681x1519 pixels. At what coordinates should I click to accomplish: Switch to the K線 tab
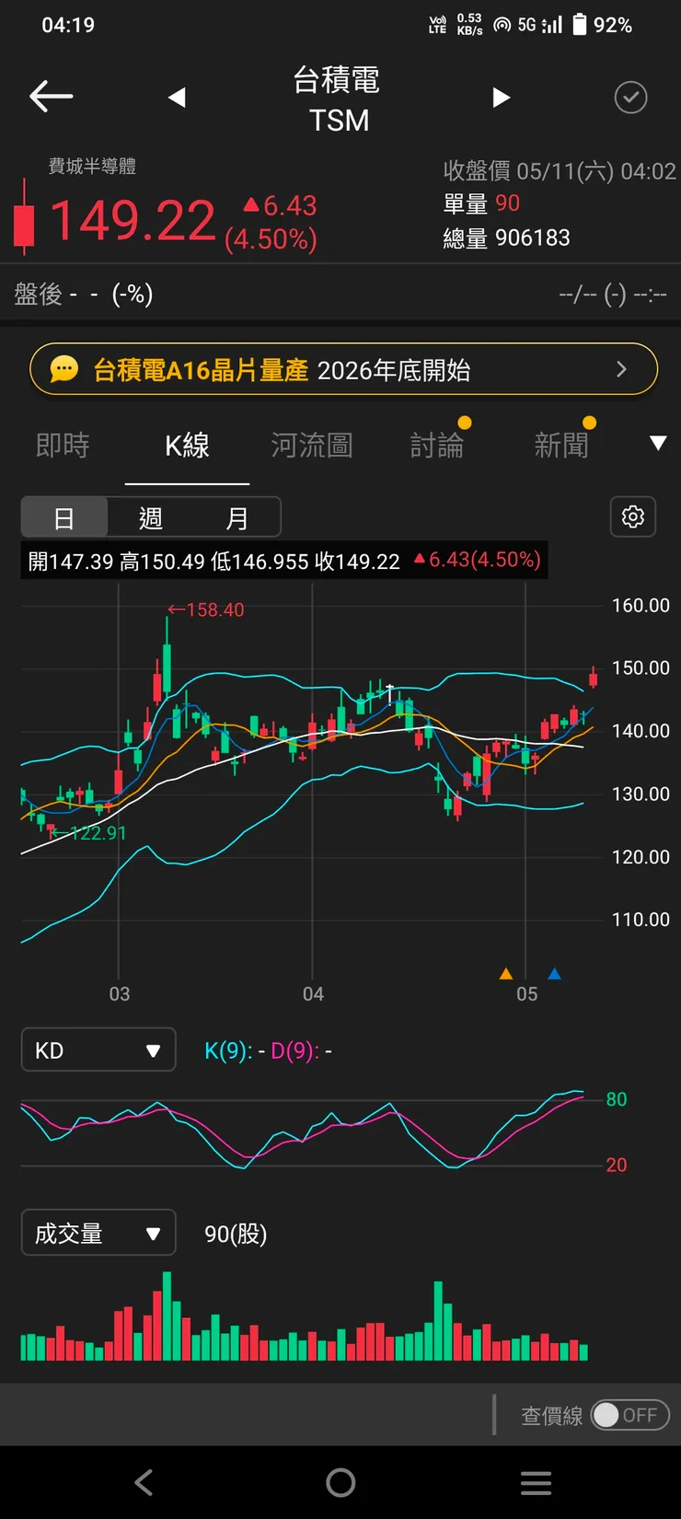point(187,446)
